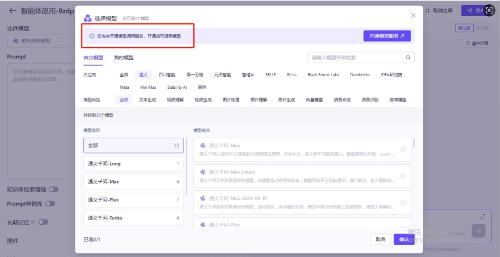The height and width of the screenshot is (257, 500).
Task: Open the 暂未选择模型 model selector
Action: click(42, 41)
